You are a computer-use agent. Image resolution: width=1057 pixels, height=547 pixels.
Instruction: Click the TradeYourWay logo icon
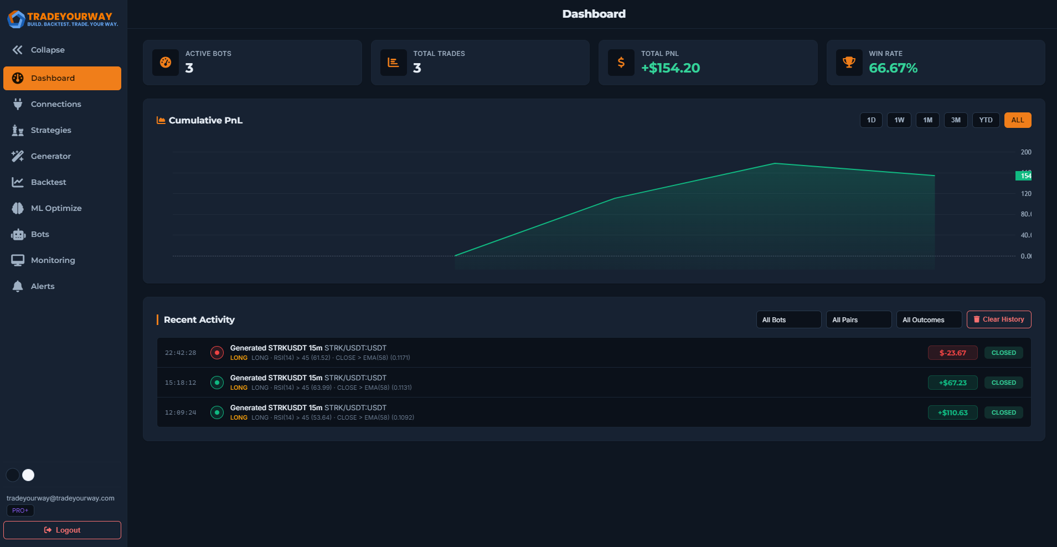[x=16, y=19]
